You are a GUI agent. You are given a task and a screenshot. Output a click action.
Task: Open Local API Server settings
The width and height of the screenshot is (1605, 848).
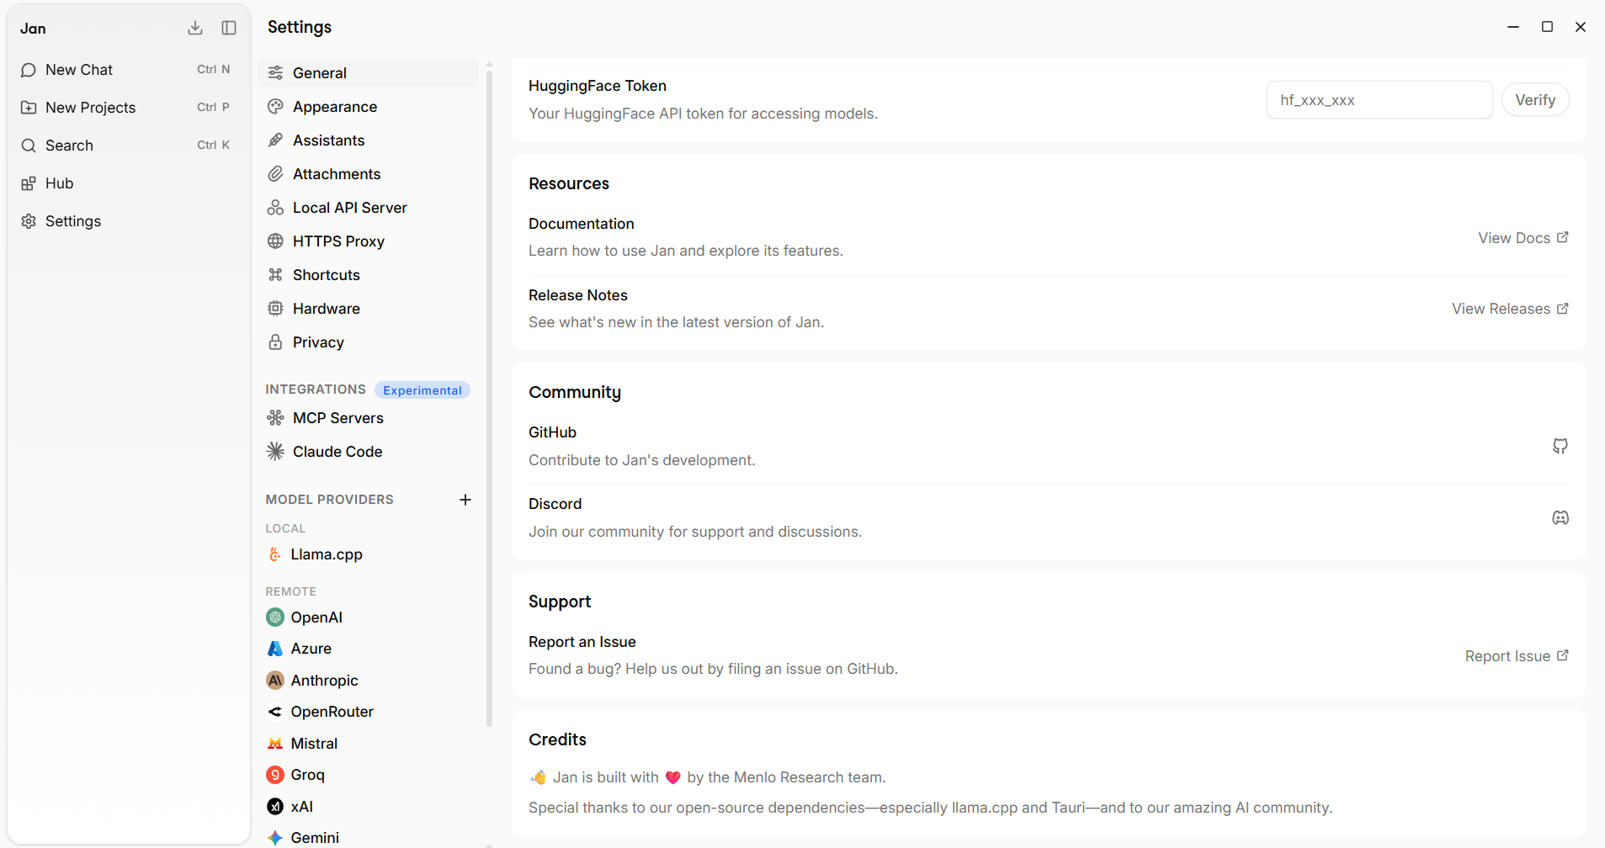(x=368, y=208)
